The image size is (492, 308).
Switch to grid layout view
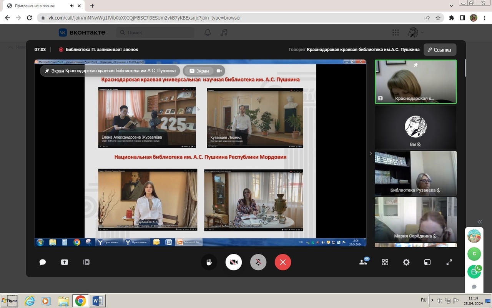pyautogui.click(x=385, y=262)
